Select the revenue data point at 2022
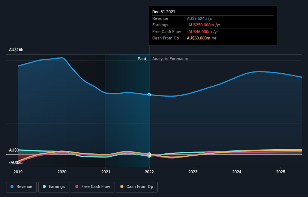The image size is (308, 197). pos(149,95)
